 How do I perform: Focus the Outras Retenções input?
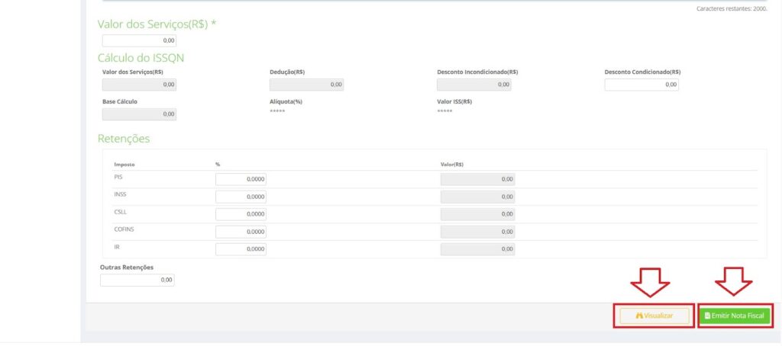tap(137, 280)
